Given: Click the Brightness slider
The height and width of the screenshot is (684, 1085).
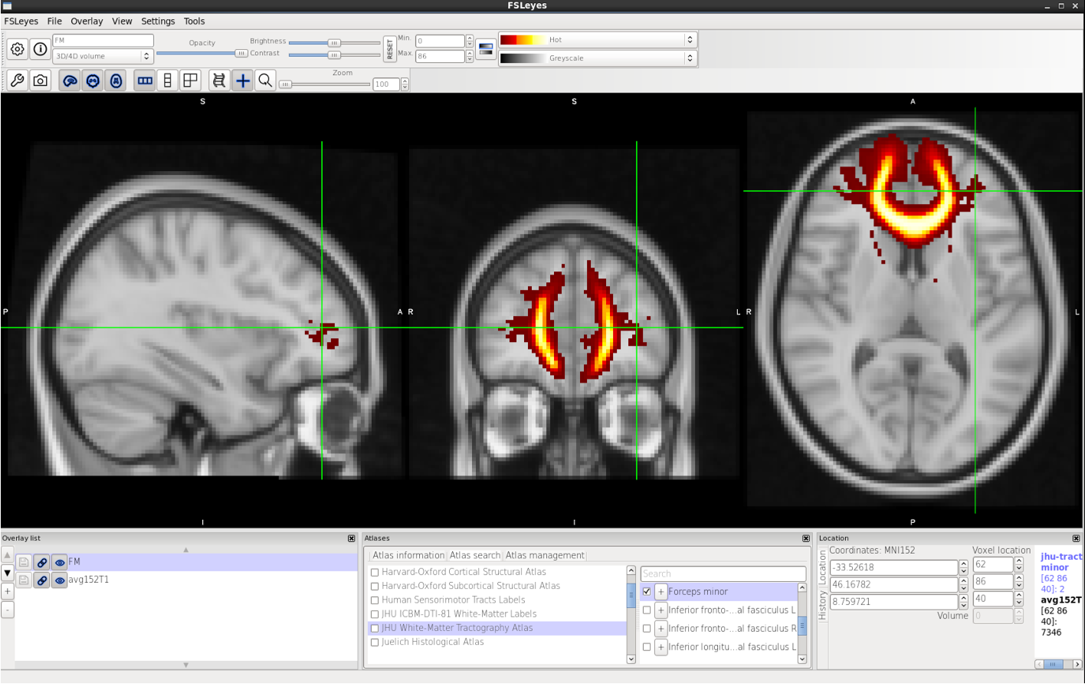Looking at the screenshot, I should coord(334,43).
